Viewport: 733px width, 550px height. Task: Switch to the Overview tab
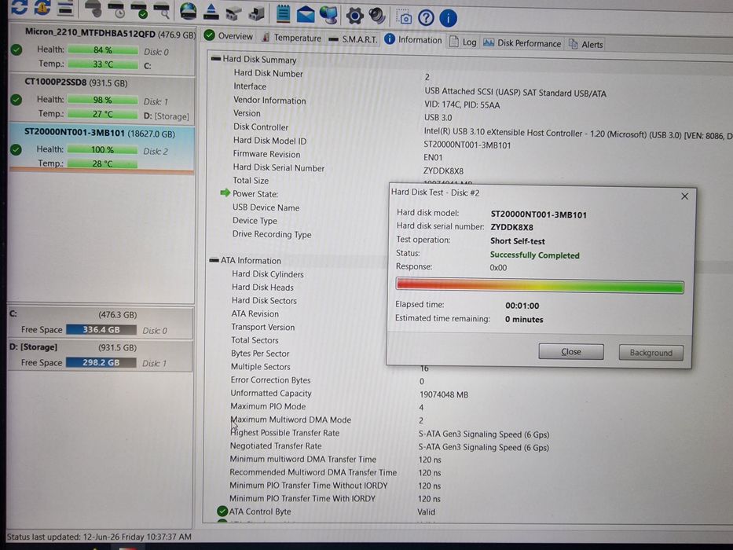(x=229, y=35)
